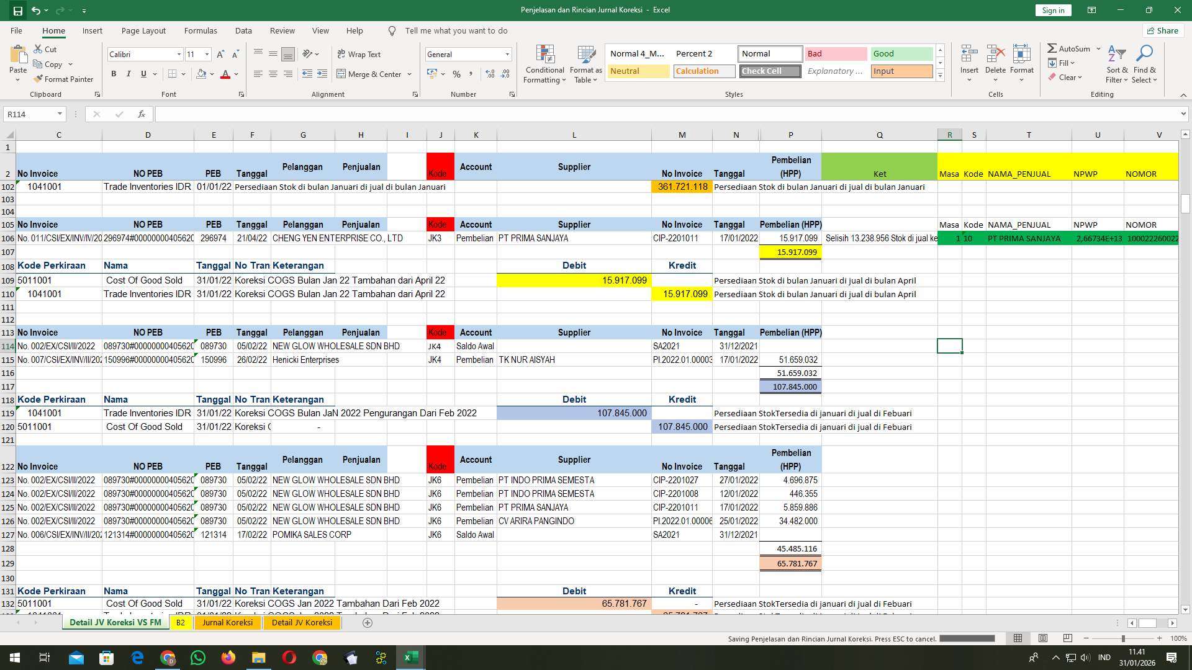
Task: Click the Format Painter
Action: 64,79
